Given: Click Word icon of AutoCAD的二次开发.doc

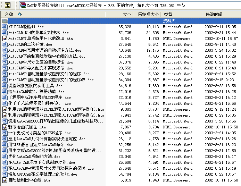Looking at the screenshot, I should click(x=5, y=44).
